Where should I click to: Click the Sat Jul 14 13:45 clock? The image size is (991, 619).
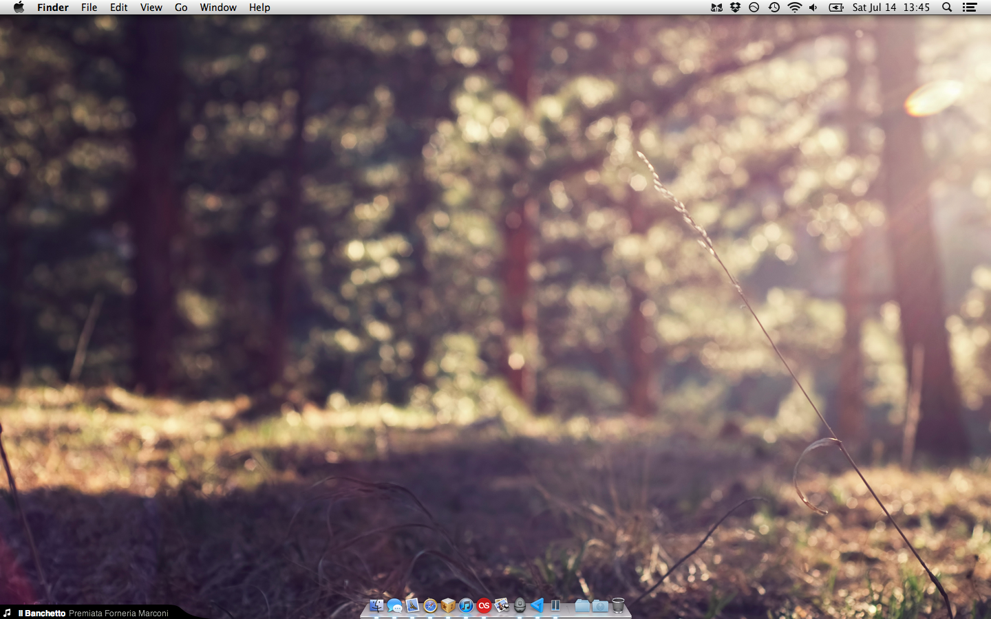[891, 8]
